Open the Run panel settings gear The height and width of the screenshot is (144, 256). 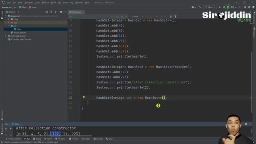(x=246, y=124)
